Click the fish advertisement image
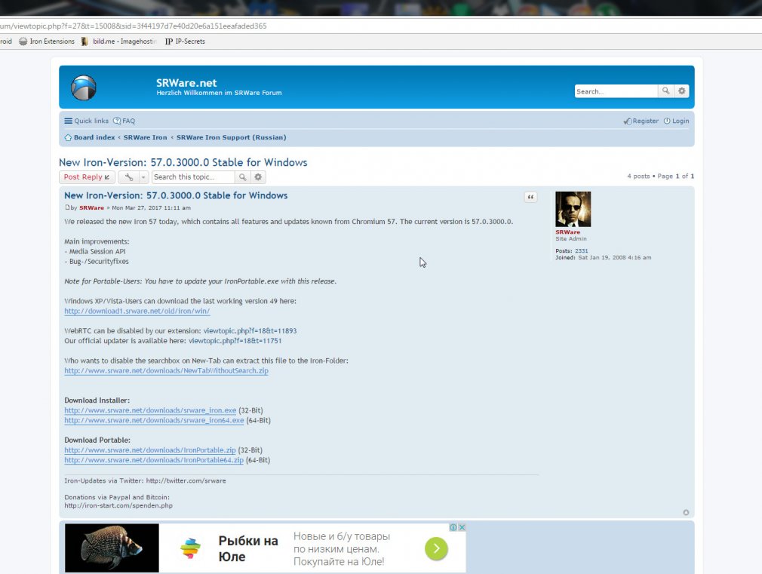Viewport: 762px width, 574px height. (x=112, y=548)
